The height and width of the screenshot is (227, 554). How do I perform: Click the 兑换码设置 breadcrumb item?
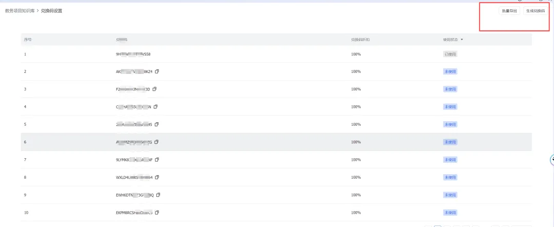52,11
